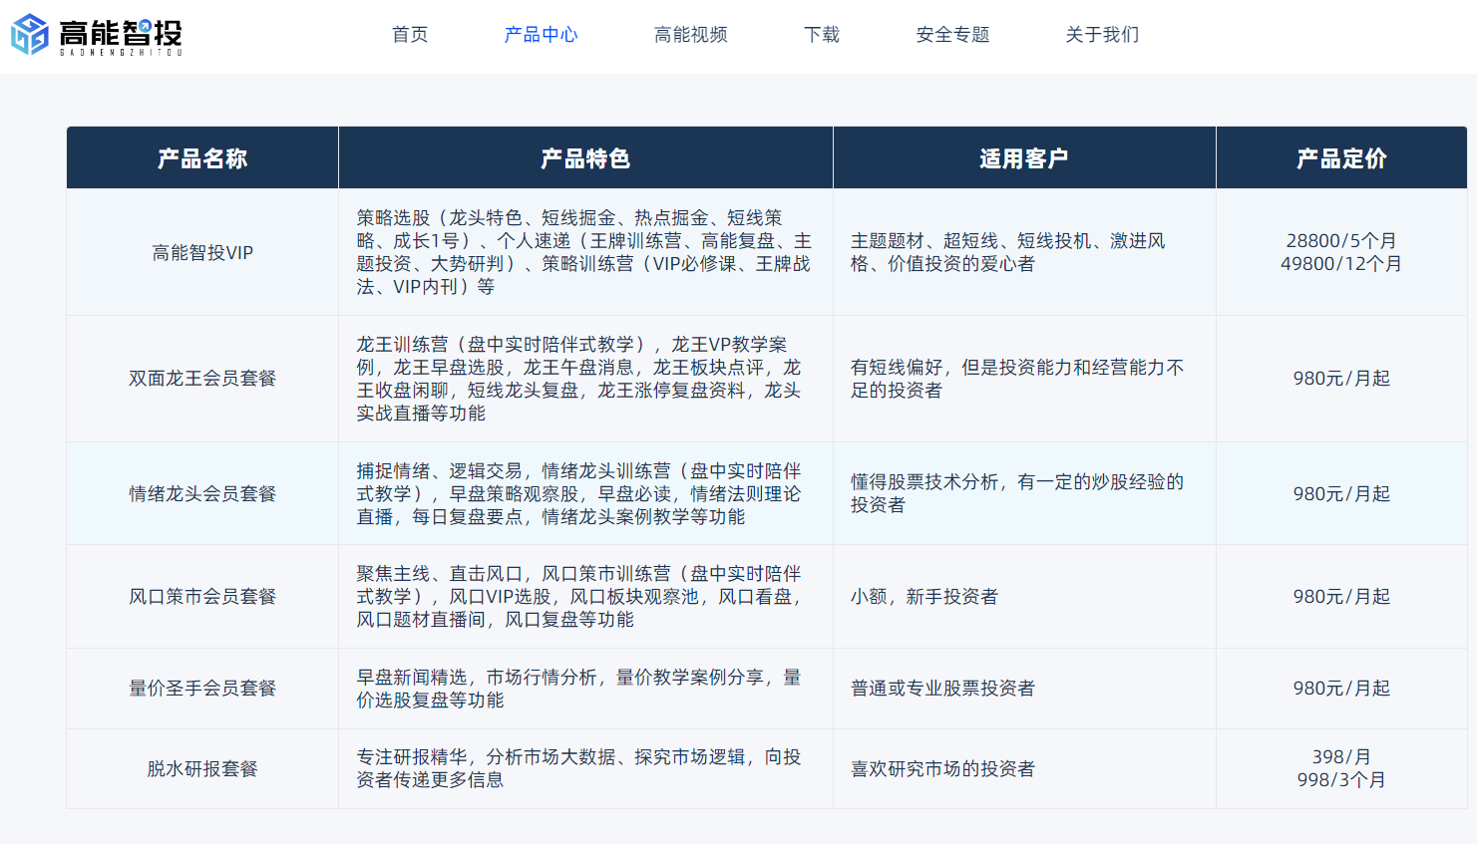Click the 懂得股票技术分析 target customer cell
The height and width of the screenshot is (844, 1477).
tap(1024, 493)
